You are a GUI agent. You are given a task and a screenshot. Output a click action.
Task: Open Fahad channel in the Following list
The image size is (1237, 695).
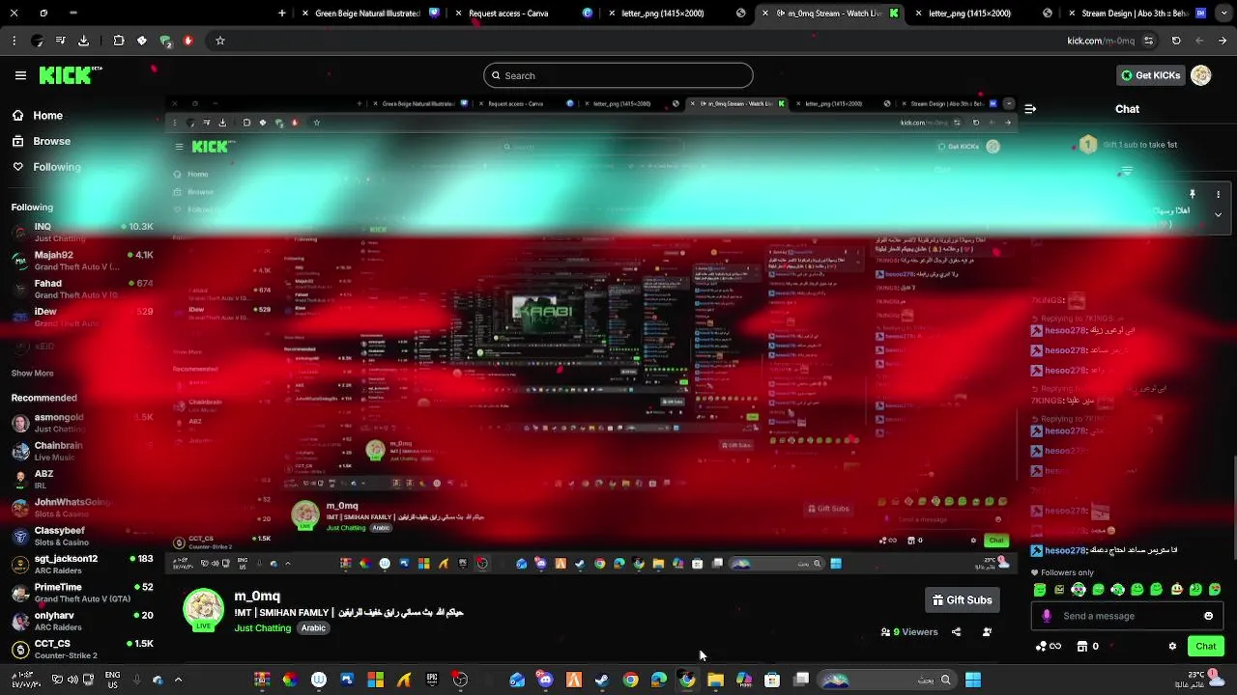[x=82, y=289]
